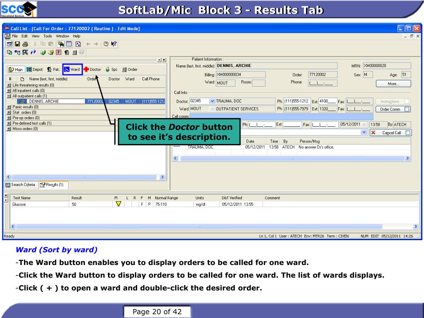The height and width of the screenshot is (318, 424).
Task: Click the Depot sort button
Action: click(x=35, y=70)
